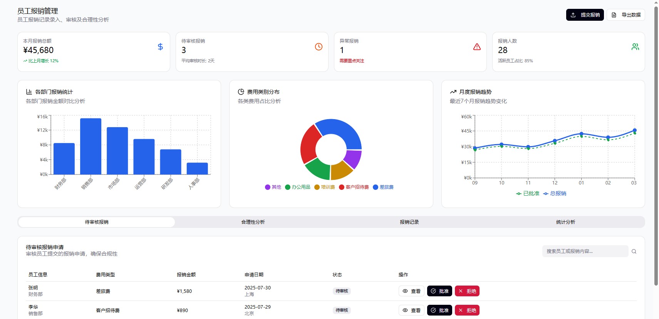This screenshot has height=319, width=659.
Task: Click the red 客户招待费 legend color dot
Action: click(x=341, y=187)
